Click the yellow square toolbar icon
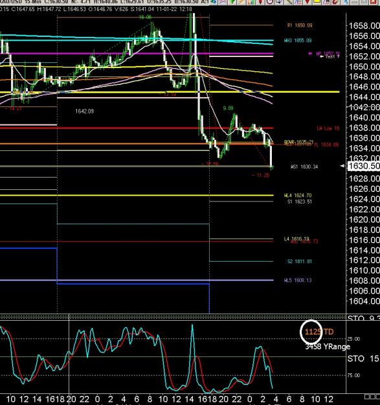 (x=317, y=1)
